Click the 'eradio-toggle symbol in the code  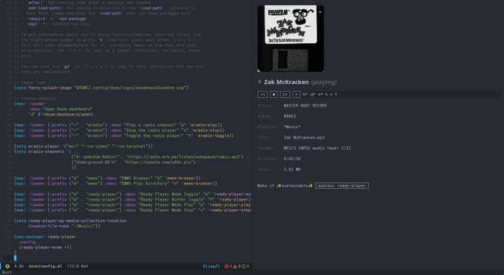tap(213, 135)
